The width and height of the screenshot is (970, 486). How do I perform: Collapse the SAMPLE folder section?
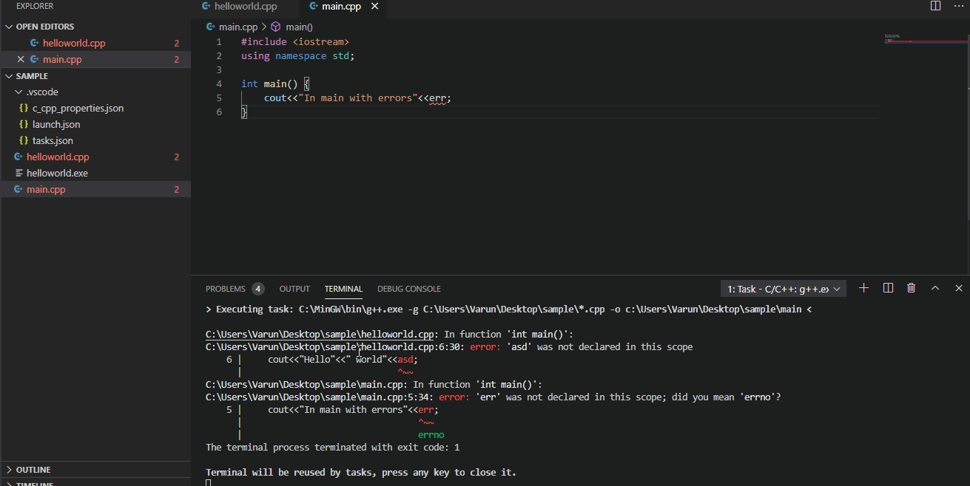point(95,75)
